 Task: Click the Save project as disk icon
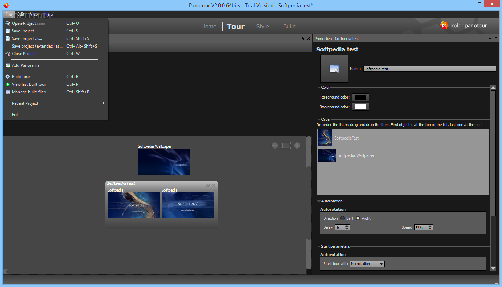click(8, 39)
